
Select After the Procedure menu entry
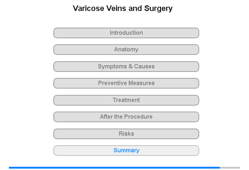(x=126, y=117)
